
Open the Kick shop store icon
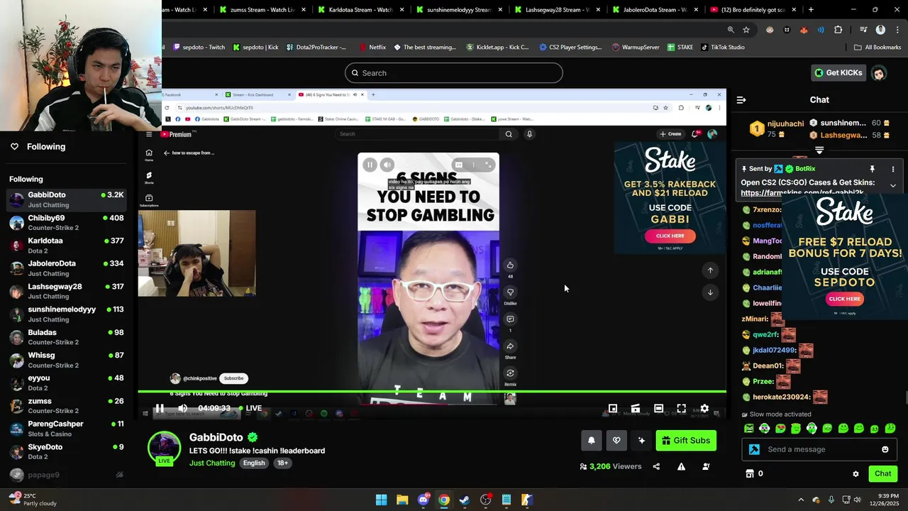tap(750, 473)
